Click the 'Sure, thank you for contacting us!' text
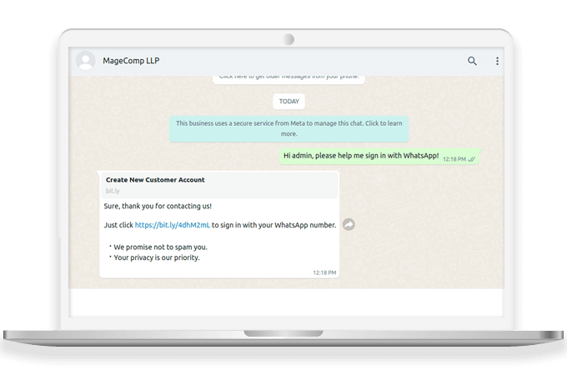The width and height of the screenshot is (567, 375). click(158, 206)
